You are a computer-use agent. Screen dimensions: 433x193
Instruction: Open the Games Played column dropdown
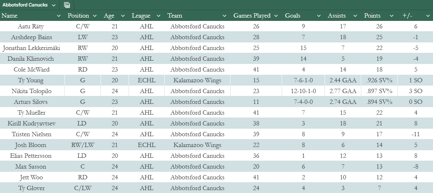(x=276, y=16)
